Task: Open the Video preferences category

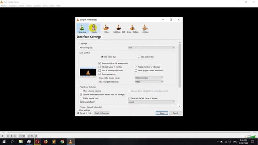Action: [x=106, y=28]
